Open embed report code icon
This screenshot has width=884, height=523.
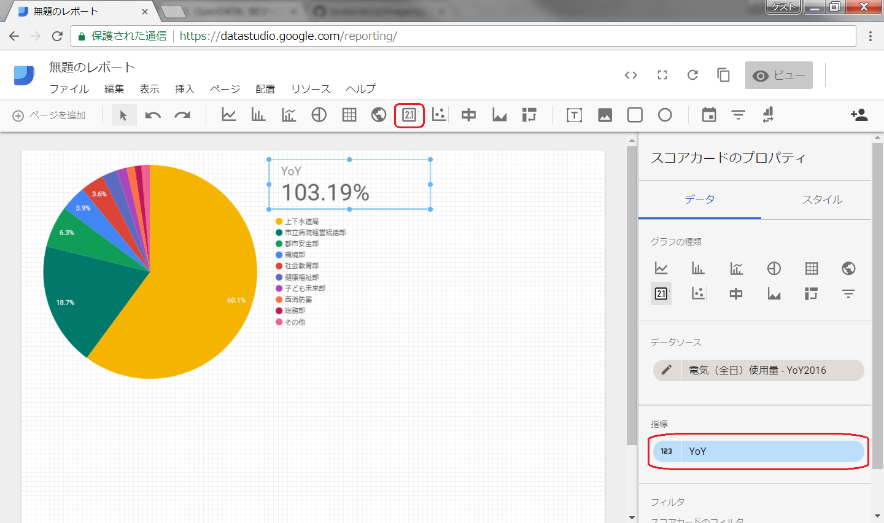(x=631, y=75)
